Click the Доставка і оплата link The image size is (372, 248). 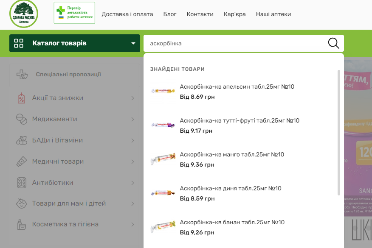(x=127, y=14)
